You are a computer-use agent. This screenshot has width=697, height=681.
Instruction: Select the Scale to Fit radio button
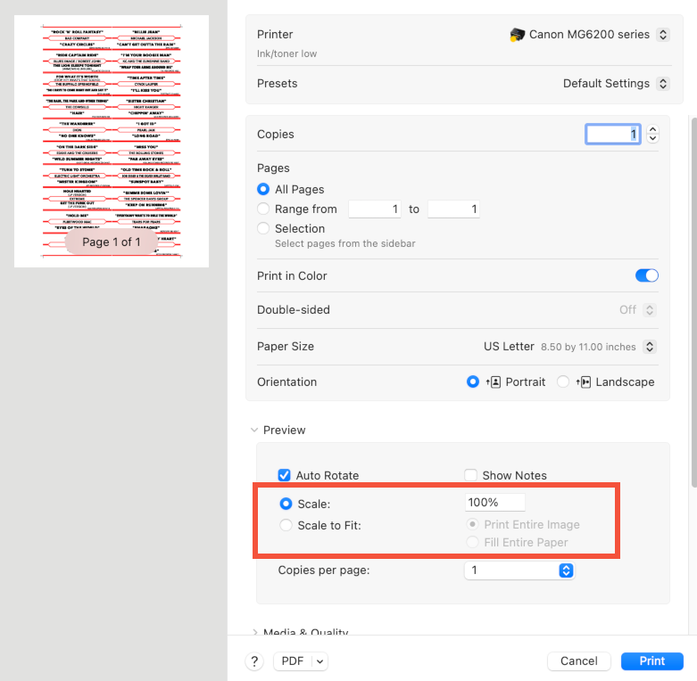286,525
